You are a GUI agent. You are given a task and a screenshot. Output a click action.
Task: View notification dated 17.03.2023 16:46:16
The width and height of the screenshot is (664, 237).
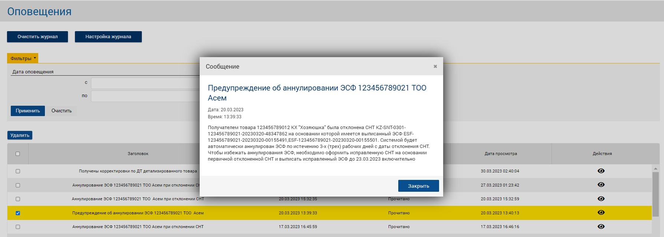click(601, 227)
